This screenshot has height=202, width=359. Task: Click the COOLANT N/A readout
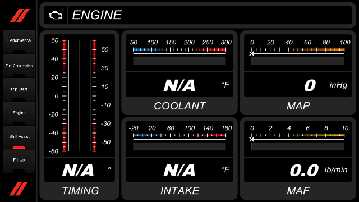point(179,85)
